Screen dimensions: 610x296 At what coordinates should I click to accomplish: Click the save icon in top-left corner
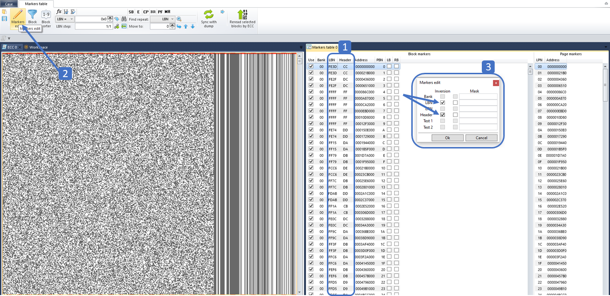click(4, 19)
